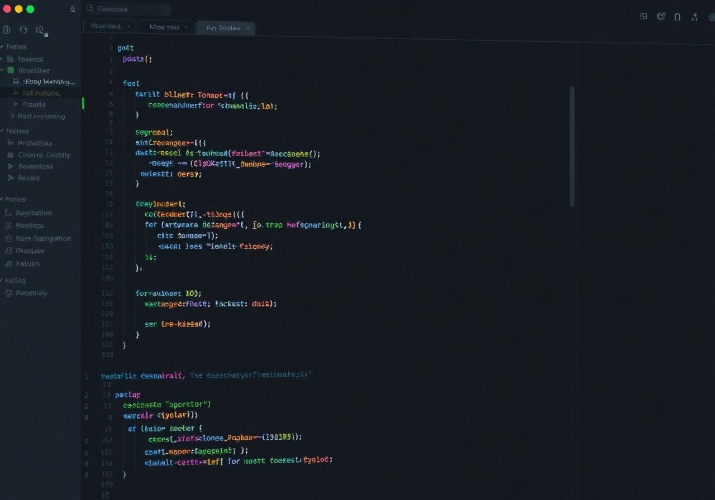
Task: Open the dropdown arrow on the second editor tab
Action: point(187,27)
